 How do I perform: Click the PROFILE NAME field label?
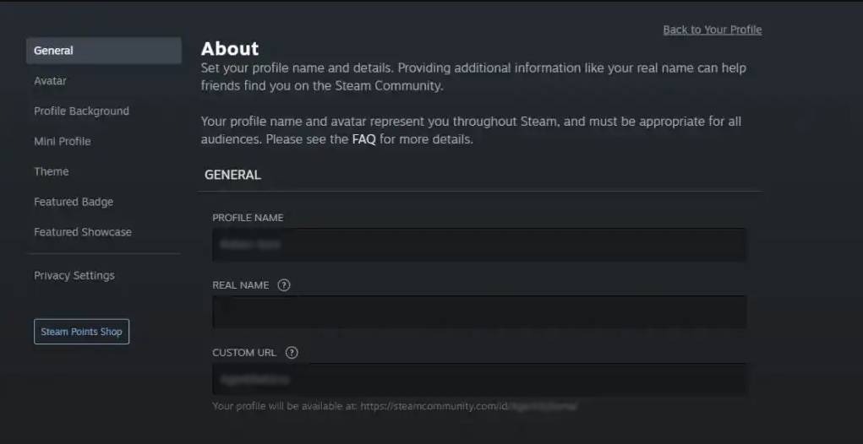[248, 218]
